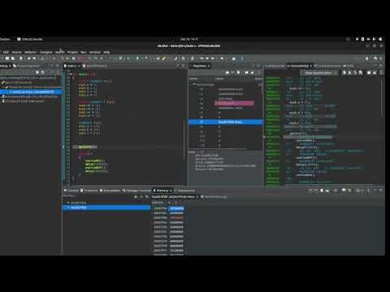Click the Save icon in main toolbar
The height and width of the screenshot is (292, 390).
coord(7,58)
